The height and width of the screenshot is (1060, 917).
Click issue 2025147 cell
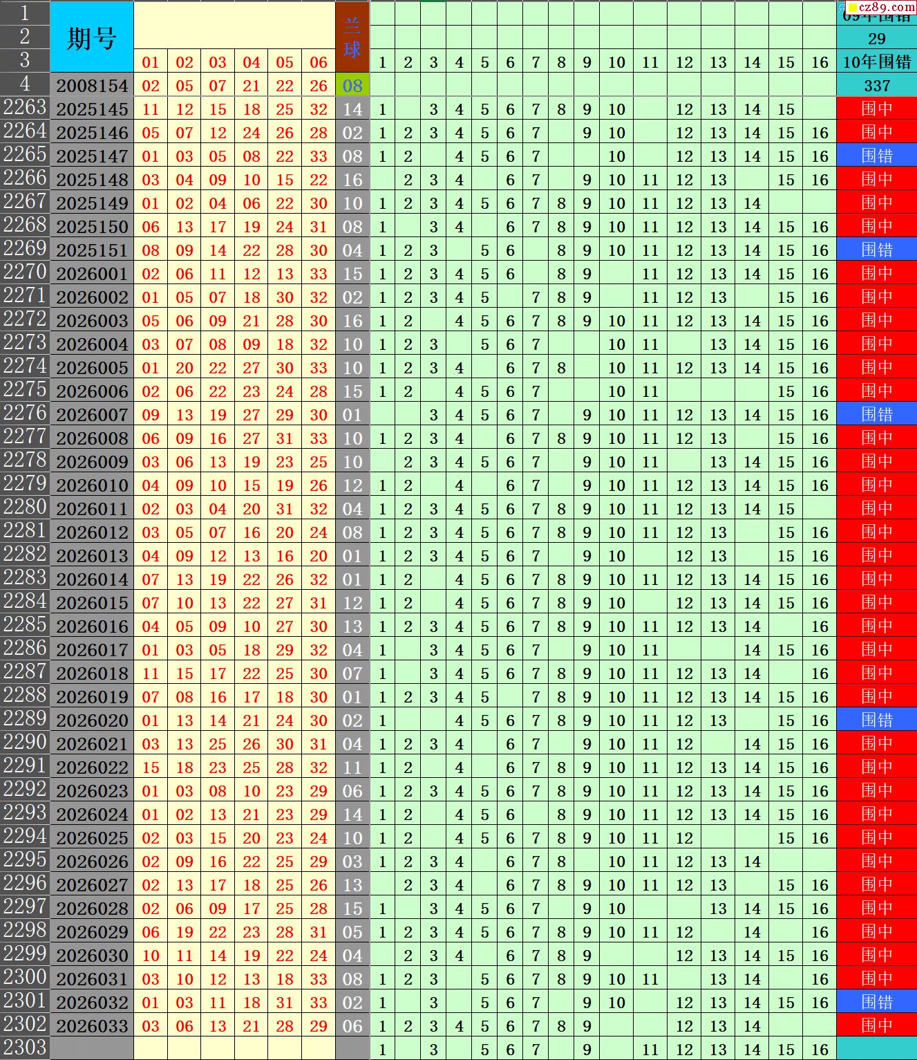pos(92,156)
